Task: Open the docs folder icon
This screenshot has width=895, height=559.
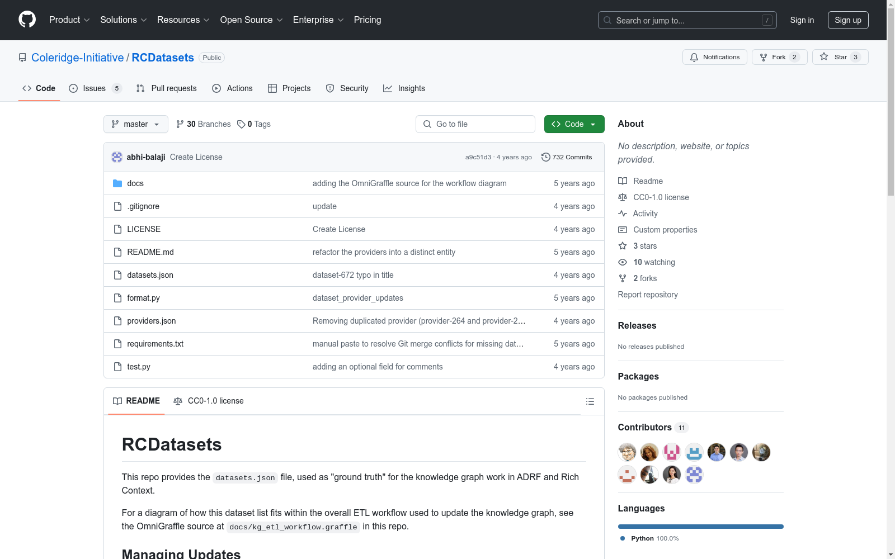Action: pos(117,183)
